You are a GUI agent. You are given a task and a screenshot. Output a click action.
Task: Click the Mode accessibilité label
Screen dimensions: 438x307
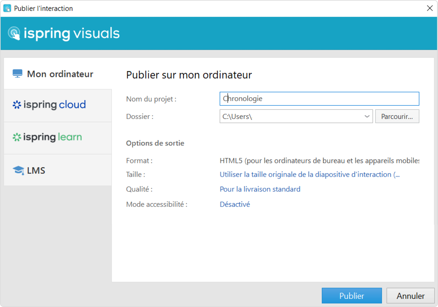pos(157,204)
